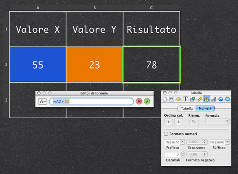
Task: Switch to the Tabella tab
Action: pos(187,108)
